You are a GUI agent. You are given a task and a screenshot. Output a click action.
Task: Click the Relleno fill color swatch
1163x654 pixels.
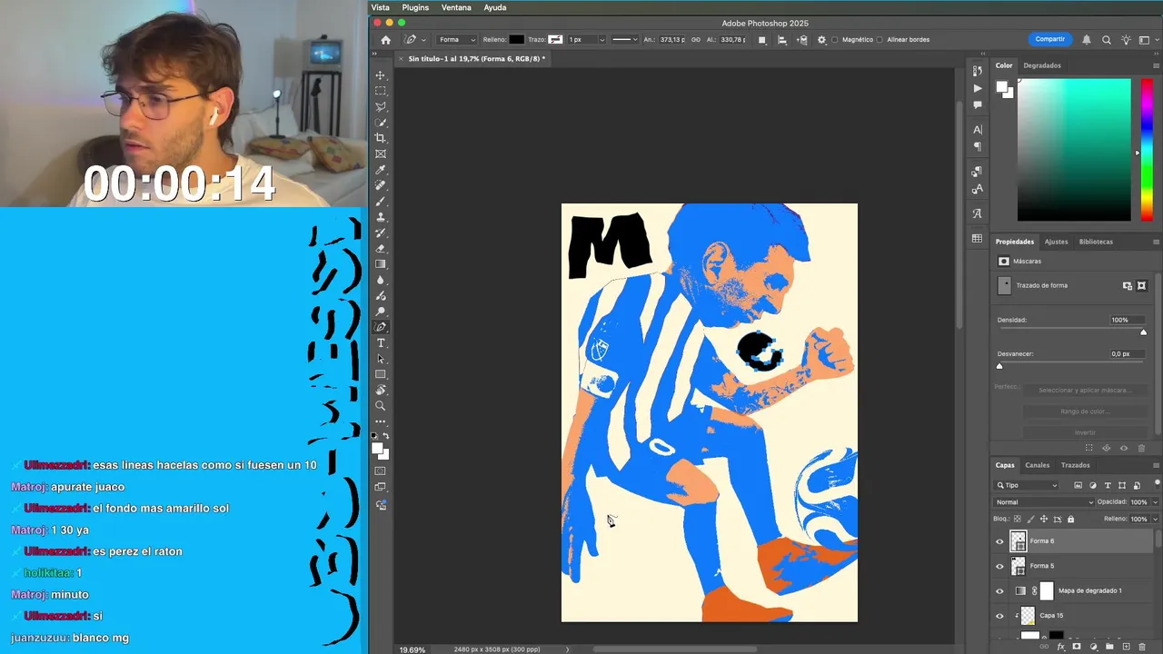(x=516, y=40)
